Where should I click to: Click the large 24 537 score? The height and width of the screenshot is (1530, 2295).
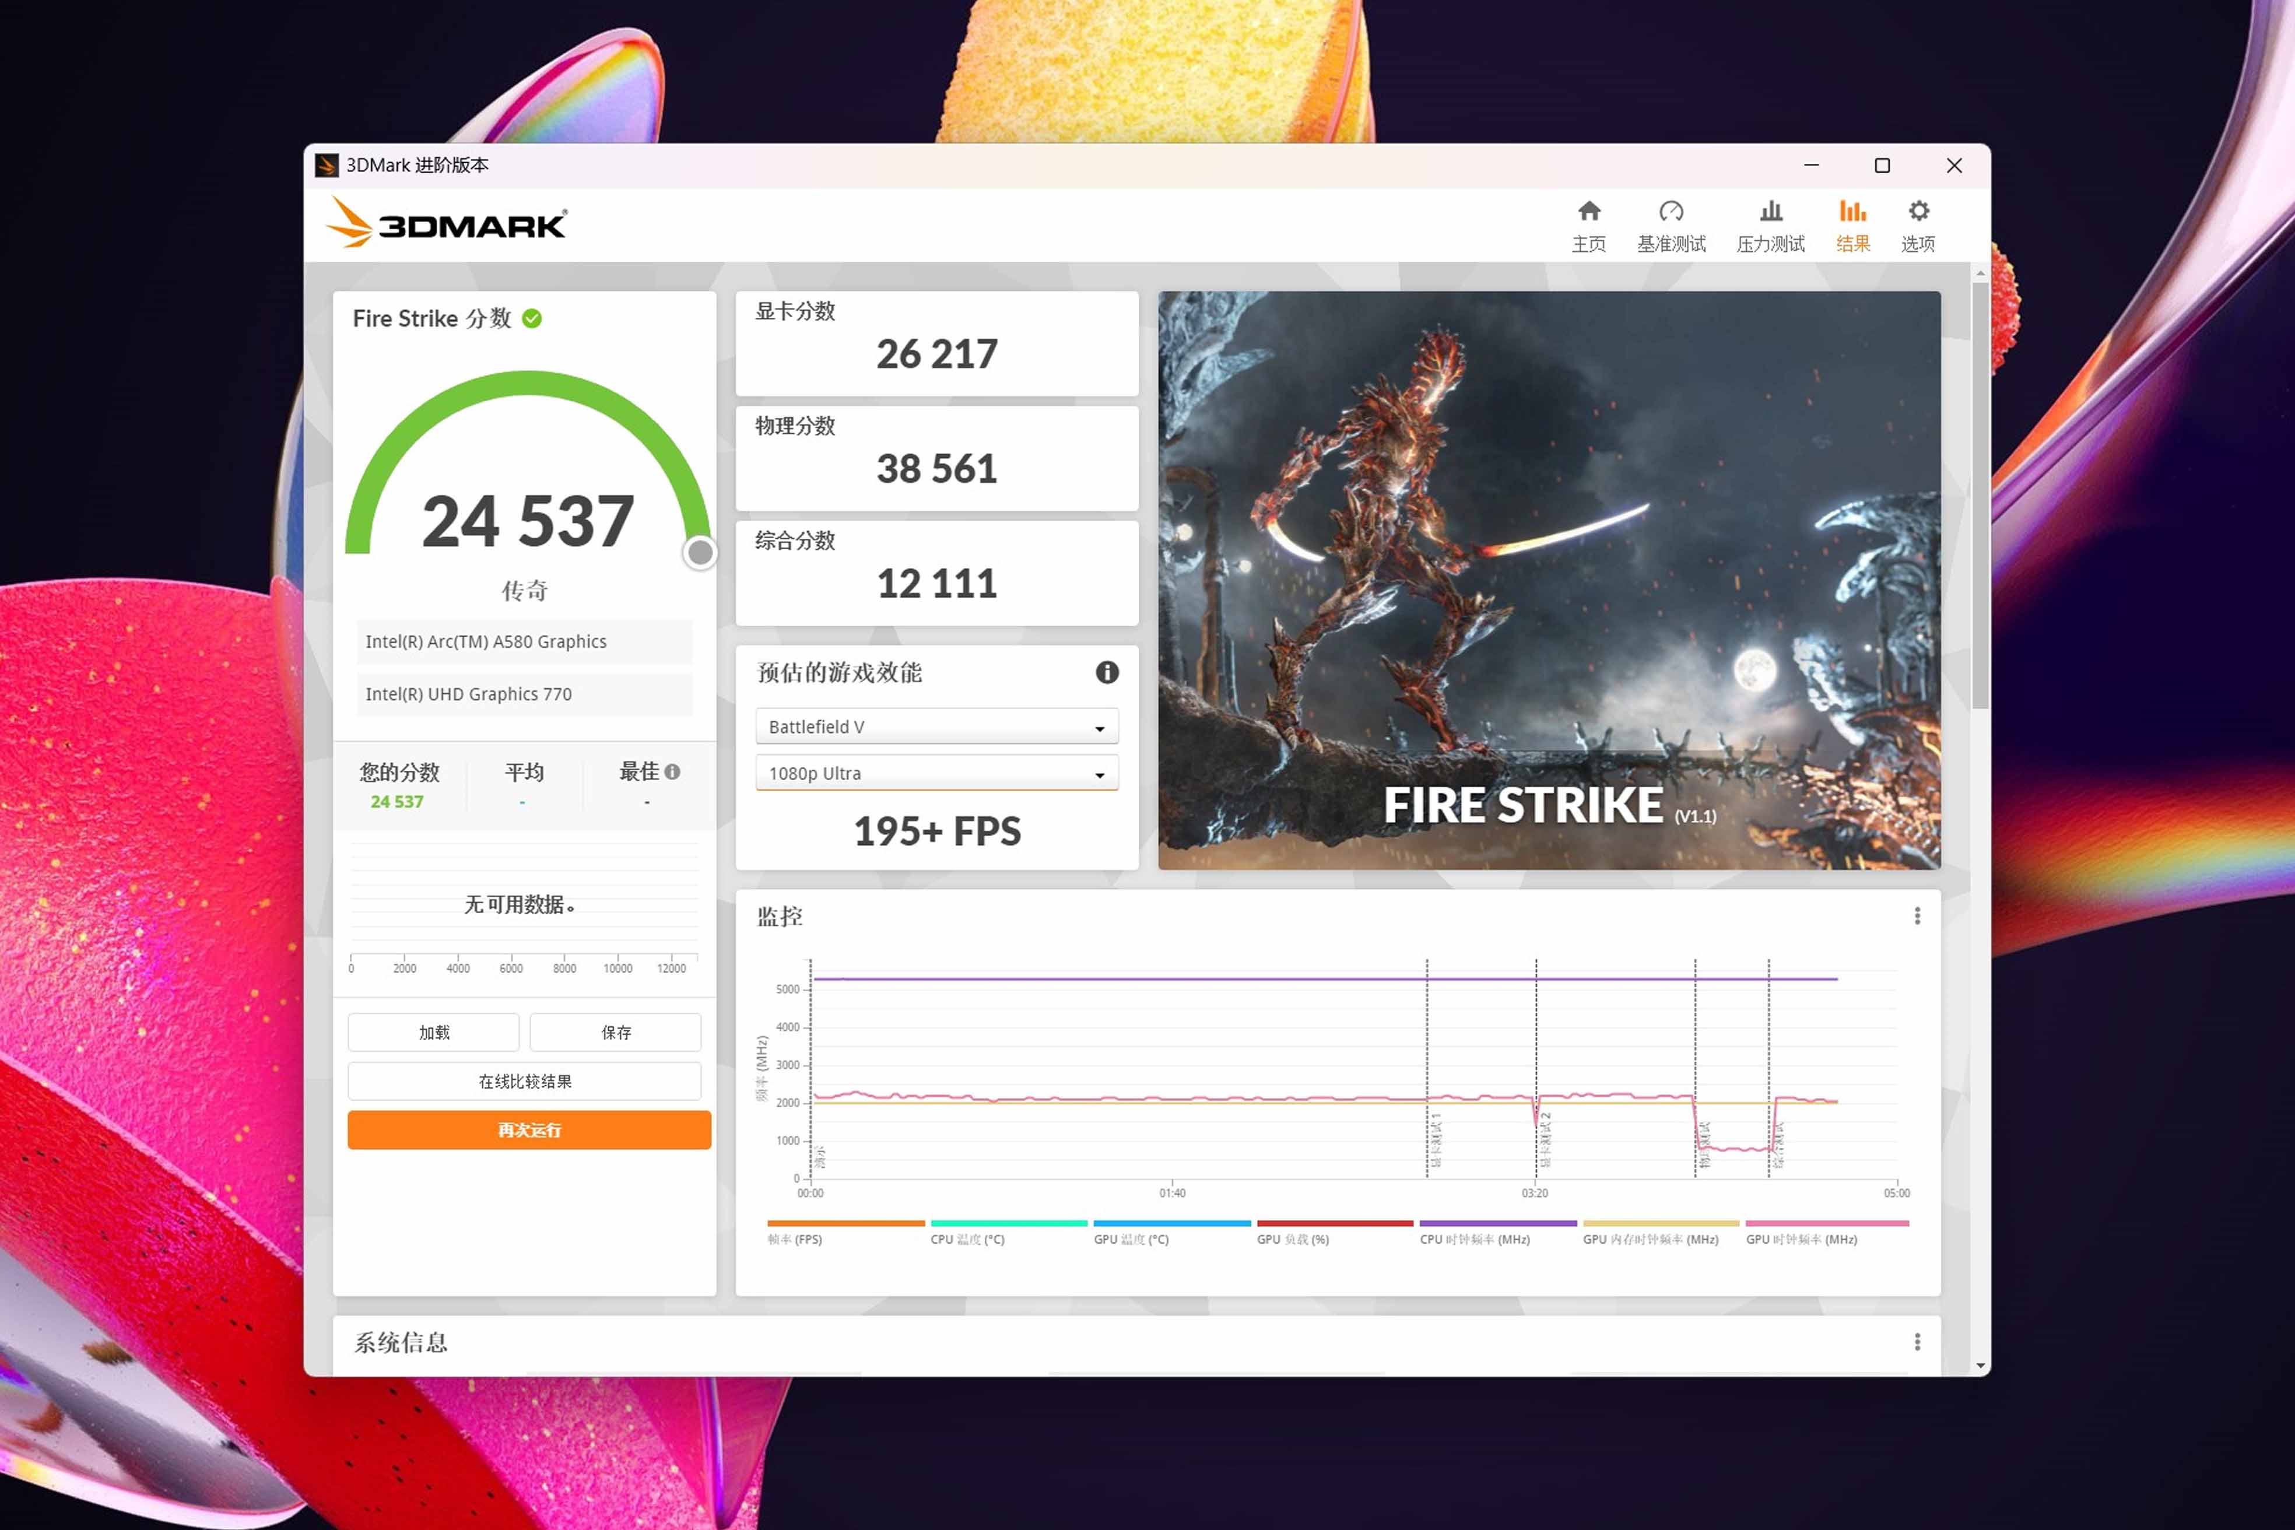tap(528, 521)
